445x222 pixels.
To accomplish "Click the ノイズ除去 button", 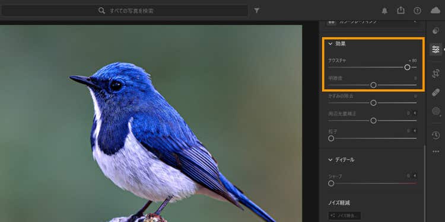I will [345, 215].
